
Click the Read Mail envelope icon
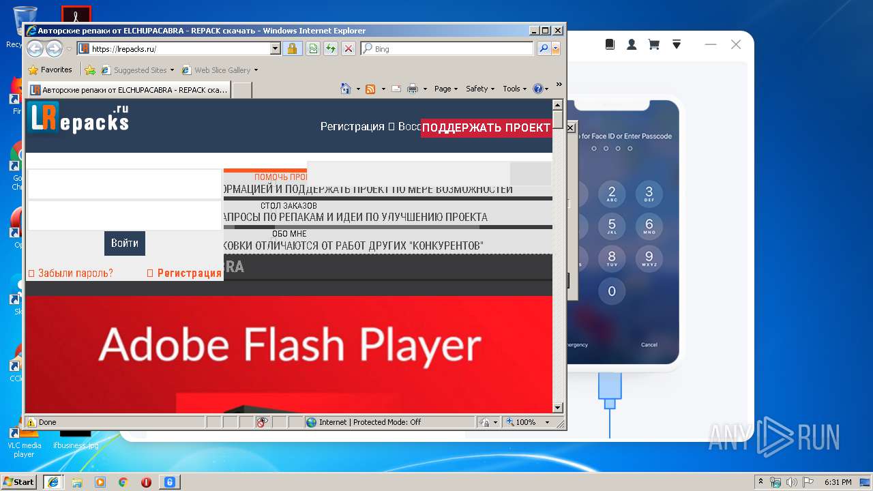click(x=396, y=89)
